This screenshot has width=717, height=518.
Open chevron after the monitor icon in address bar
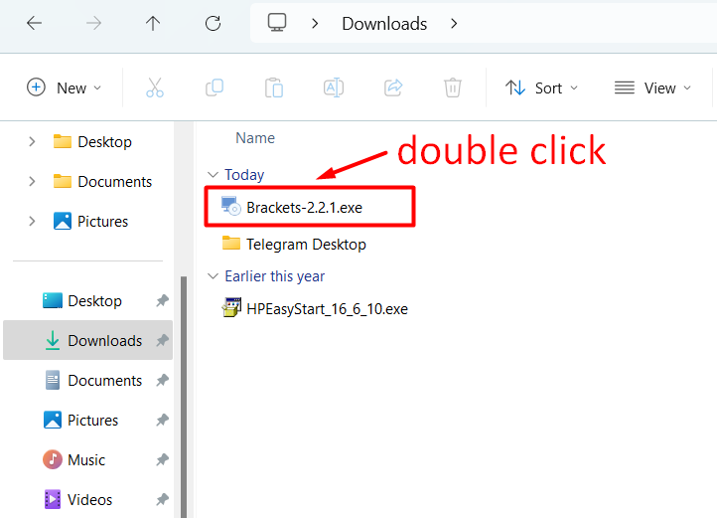[x=315, y=23]
